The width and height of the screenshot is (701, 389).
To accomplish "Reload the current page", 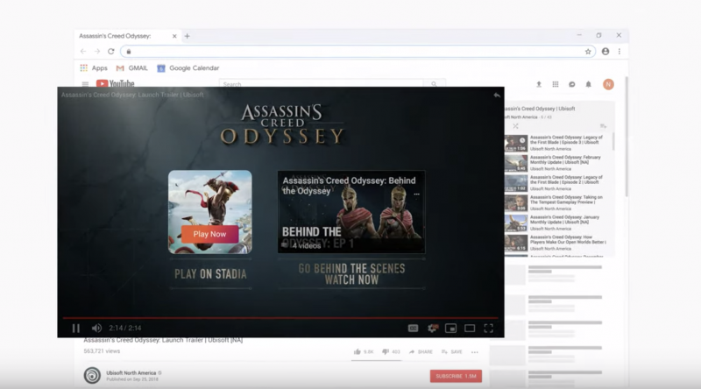I will 111,52.
